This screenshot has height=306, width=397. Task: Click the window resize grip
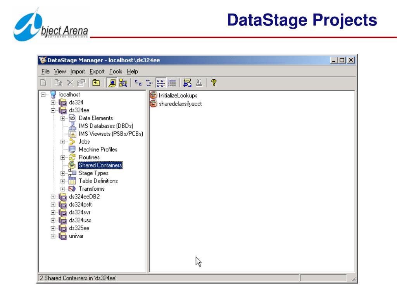[354, 279]
